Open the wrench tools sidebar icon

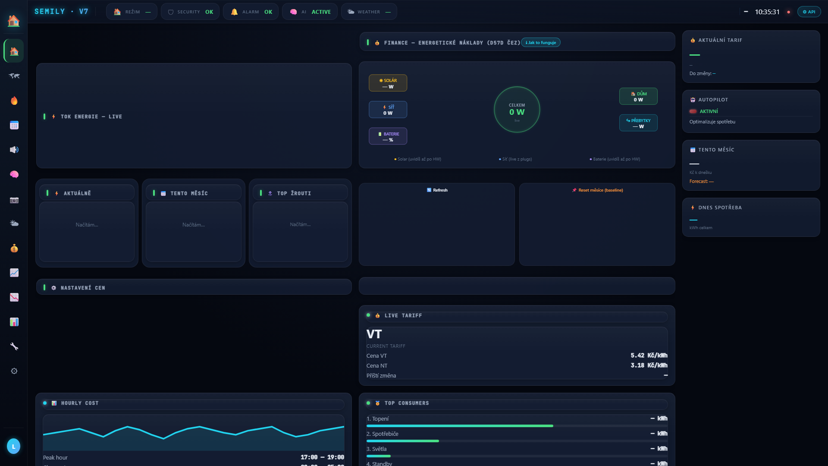pyautogui.click(x=14, y=346)
